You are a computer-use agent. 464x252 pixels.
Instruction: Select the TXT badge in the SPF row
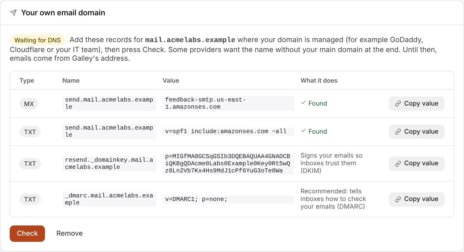tap(30, 132)
